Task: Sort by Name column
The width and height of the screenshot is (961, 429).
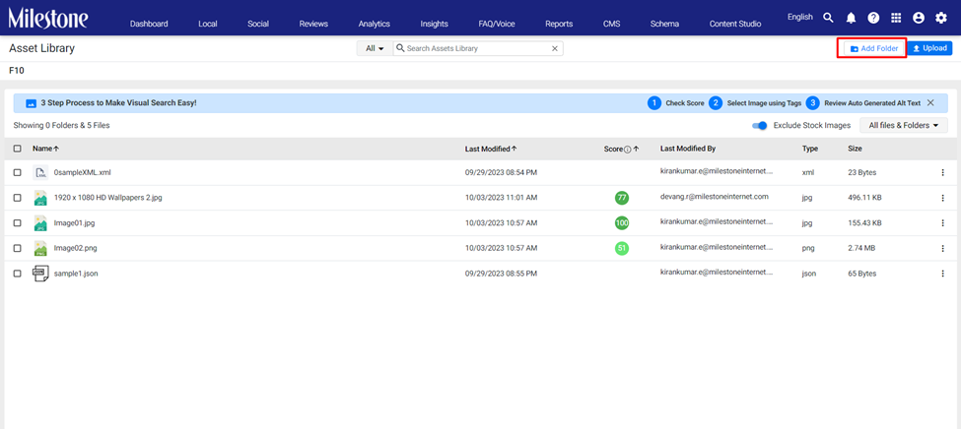Action: tap(46, 149)
